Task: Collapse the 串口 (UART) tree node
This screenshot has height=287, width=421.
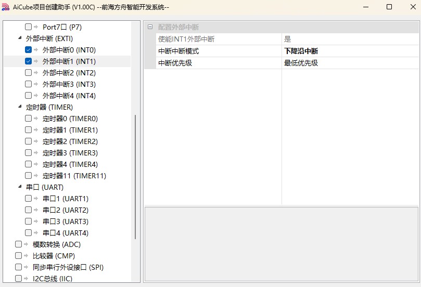Action: pyautogui.click(x=20, y=187)
